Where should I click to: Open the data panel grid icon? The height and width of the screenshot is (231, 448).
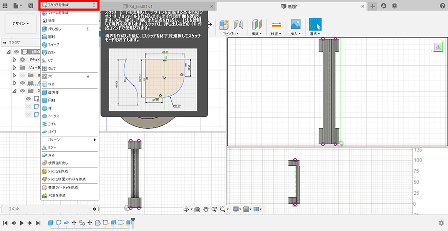pos(5,5)
